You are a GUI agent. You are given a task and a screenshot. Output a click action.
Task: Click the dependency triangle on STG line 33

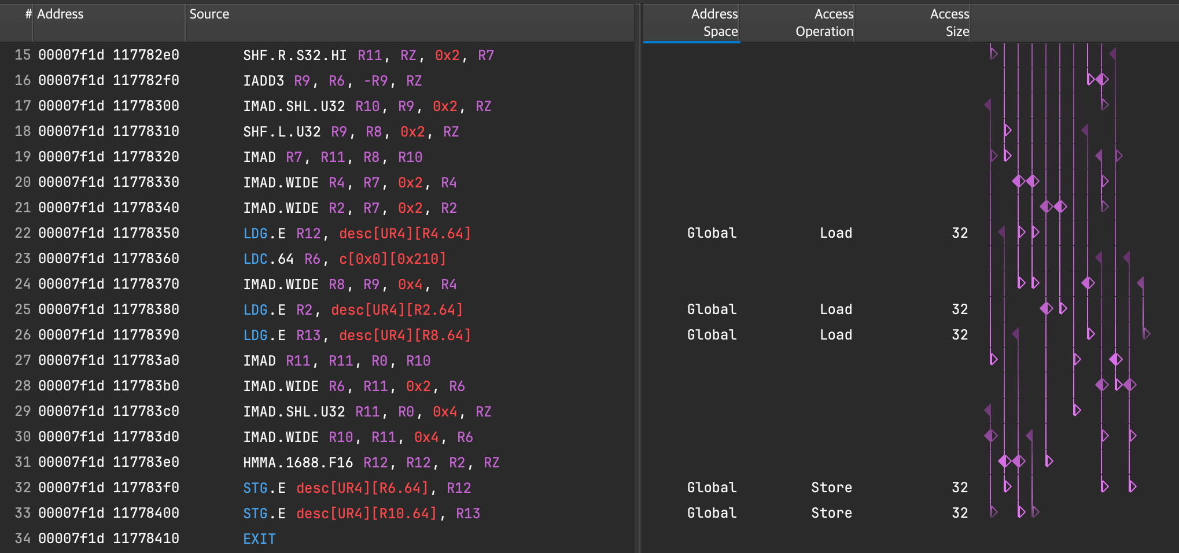(x=993, y=512)
